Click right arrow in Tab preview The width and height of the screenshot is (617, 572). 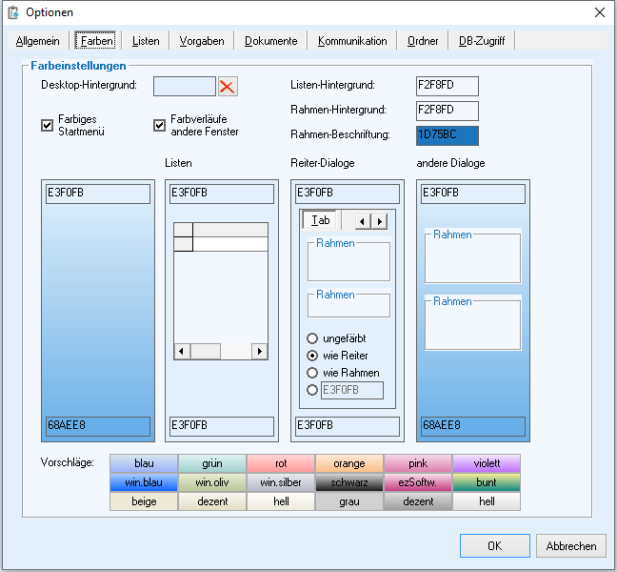pyautogui.click(x=379, y=221)
